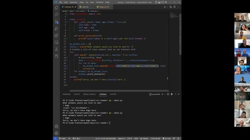Open the Run menu

coord(92,2)
